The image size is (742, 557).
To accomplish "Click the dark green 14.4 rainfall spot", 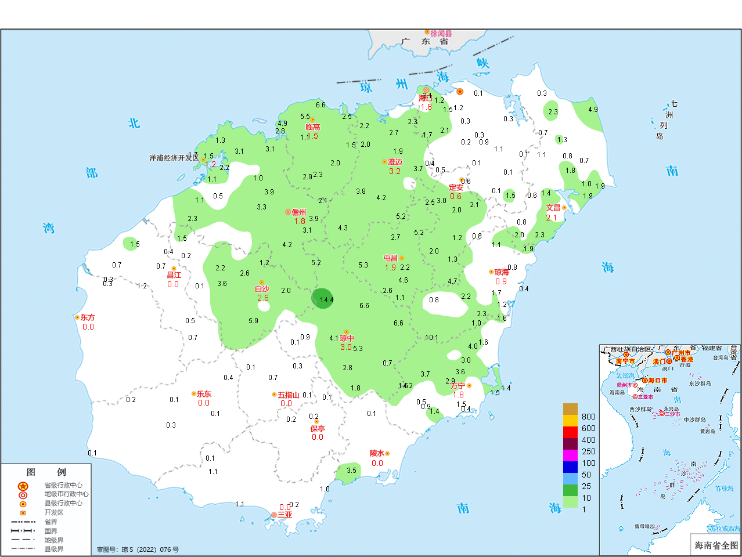I will tap(322, 298).
